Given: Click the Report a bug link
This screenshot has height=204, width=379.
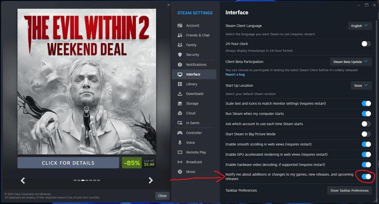Looking at the screenshot, I should [235, 75].
